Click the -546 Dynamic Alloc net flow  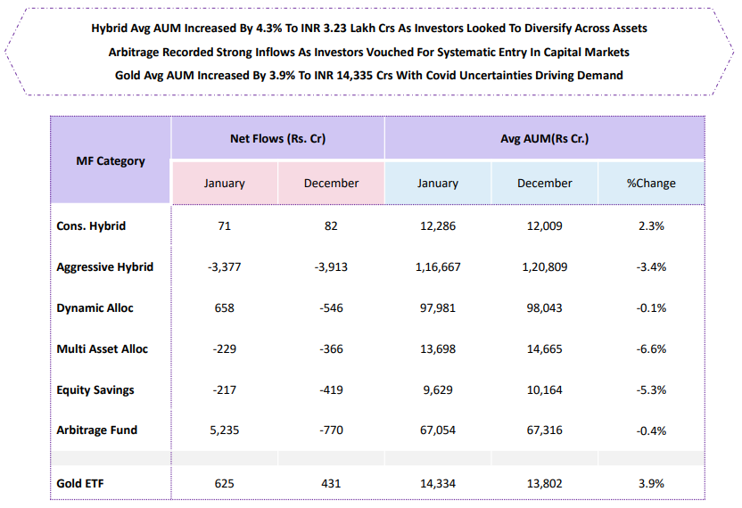331,308
